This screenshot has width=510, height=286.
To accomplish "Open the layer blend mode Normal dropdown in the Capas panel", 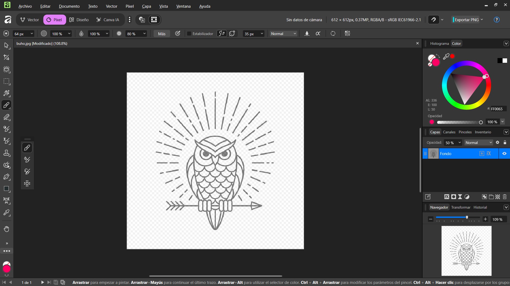I will click(479, 143).
